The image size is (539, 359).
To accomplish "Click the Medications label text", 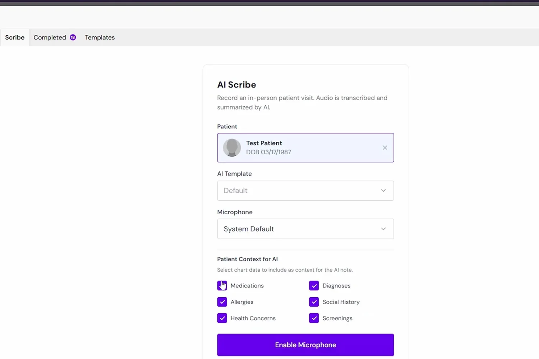I will click(247, 285).
